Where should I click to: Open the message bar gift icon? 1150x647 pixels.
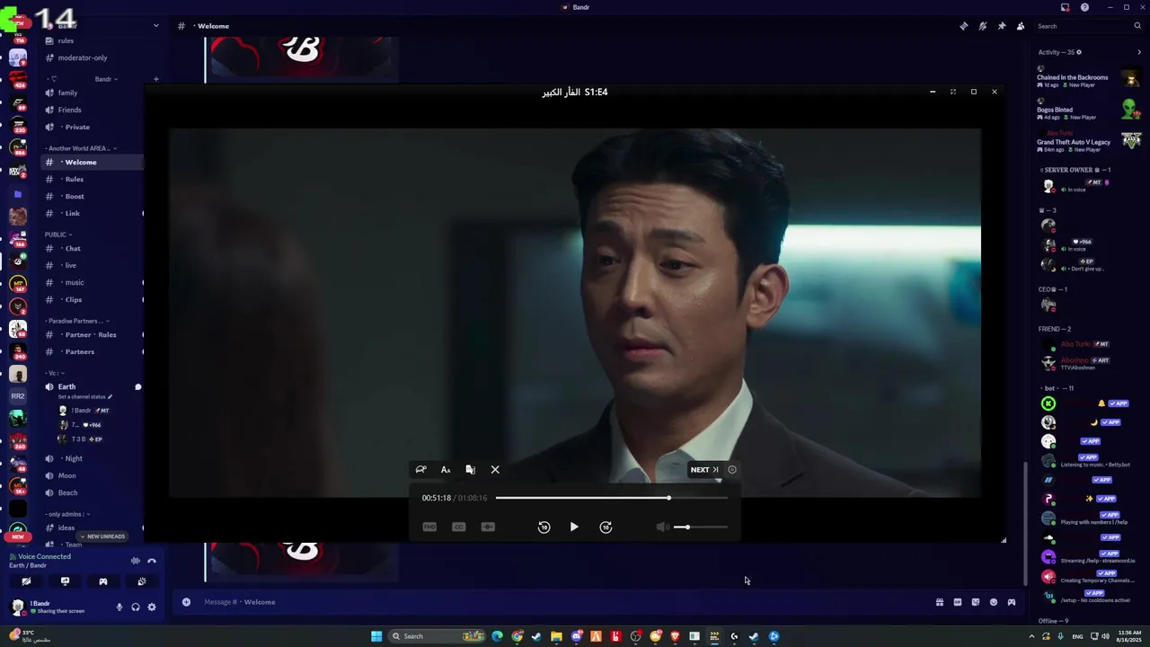click(x=940, y=602)
